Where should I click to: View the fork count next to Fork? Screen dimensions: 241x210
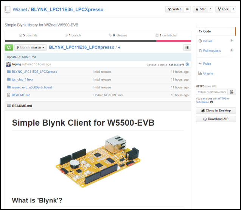pos(233,9)
